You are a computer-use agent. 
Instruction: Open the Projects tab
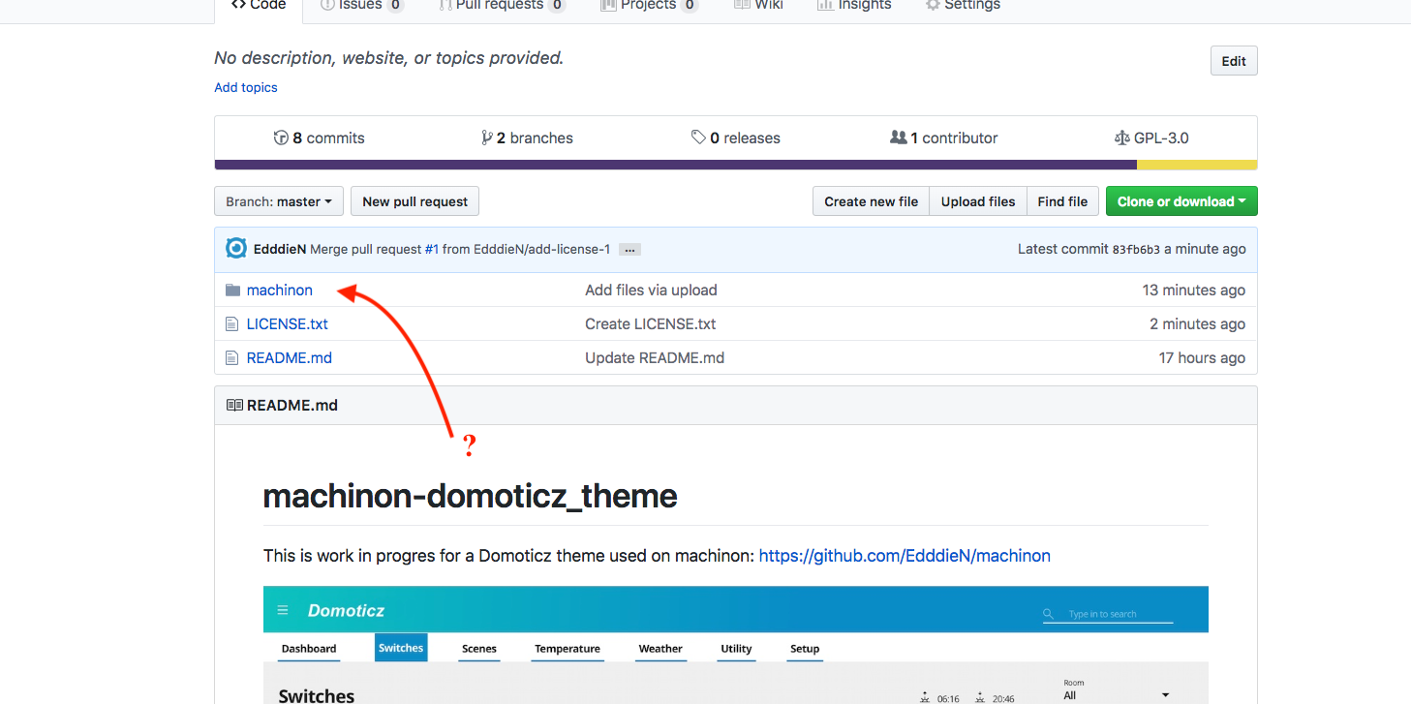648,6
